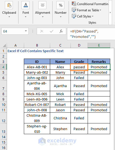Select Failed grade in Chistina row

point(79,118)
